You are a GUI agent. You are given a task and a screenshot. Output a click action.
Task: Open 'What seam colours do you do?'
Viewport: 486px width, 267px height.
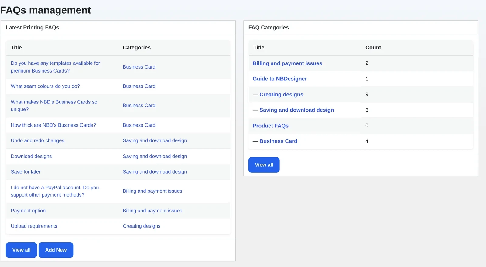pos(45,86)
